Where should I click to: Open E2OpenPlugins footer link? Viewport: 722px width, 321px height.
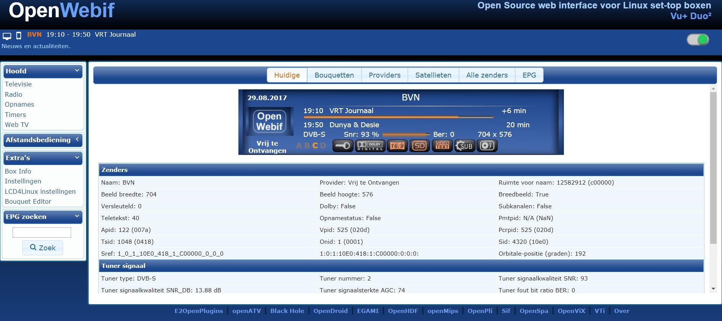199,311
